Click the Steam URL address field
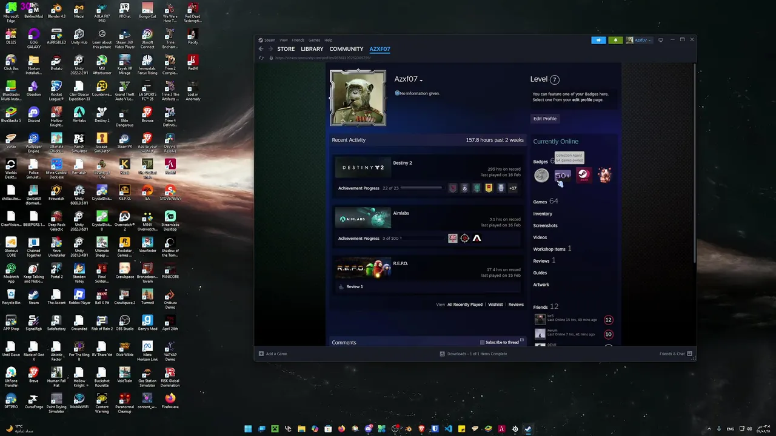Viewport: 776px width, 436px height. point(323,58)
